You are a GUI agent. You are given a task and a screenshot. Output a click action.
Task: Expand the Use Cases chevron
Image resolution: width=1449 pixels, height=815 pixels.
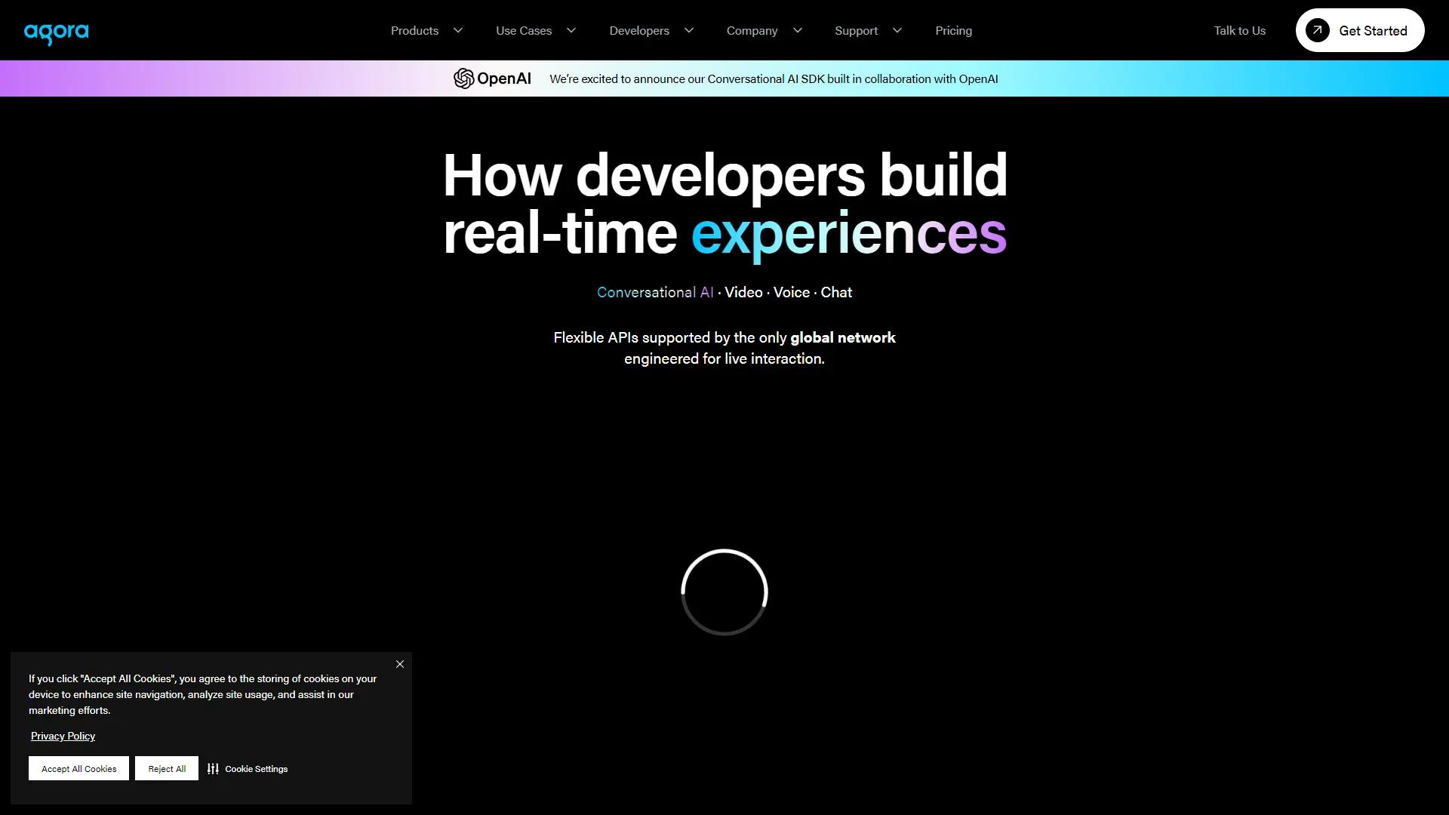[571, 31]
